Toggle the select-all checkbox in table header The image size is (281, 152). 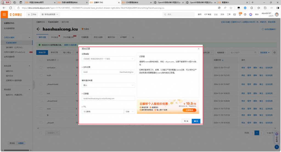[41, 60]
